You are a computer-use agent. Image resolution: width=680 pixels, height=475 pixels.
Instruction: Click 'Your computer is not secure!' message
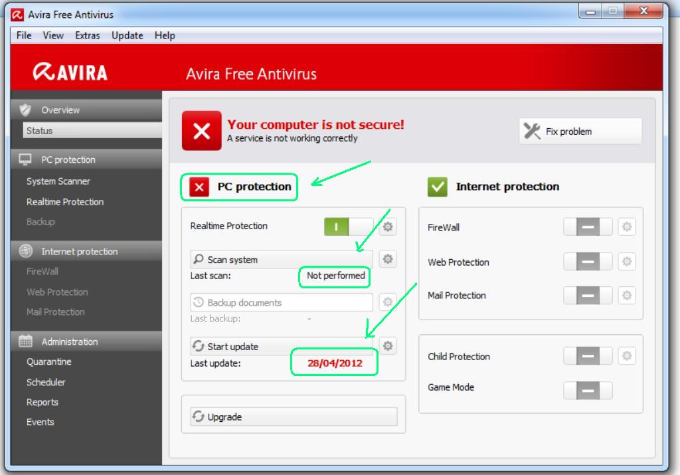(x=315, y=124)
